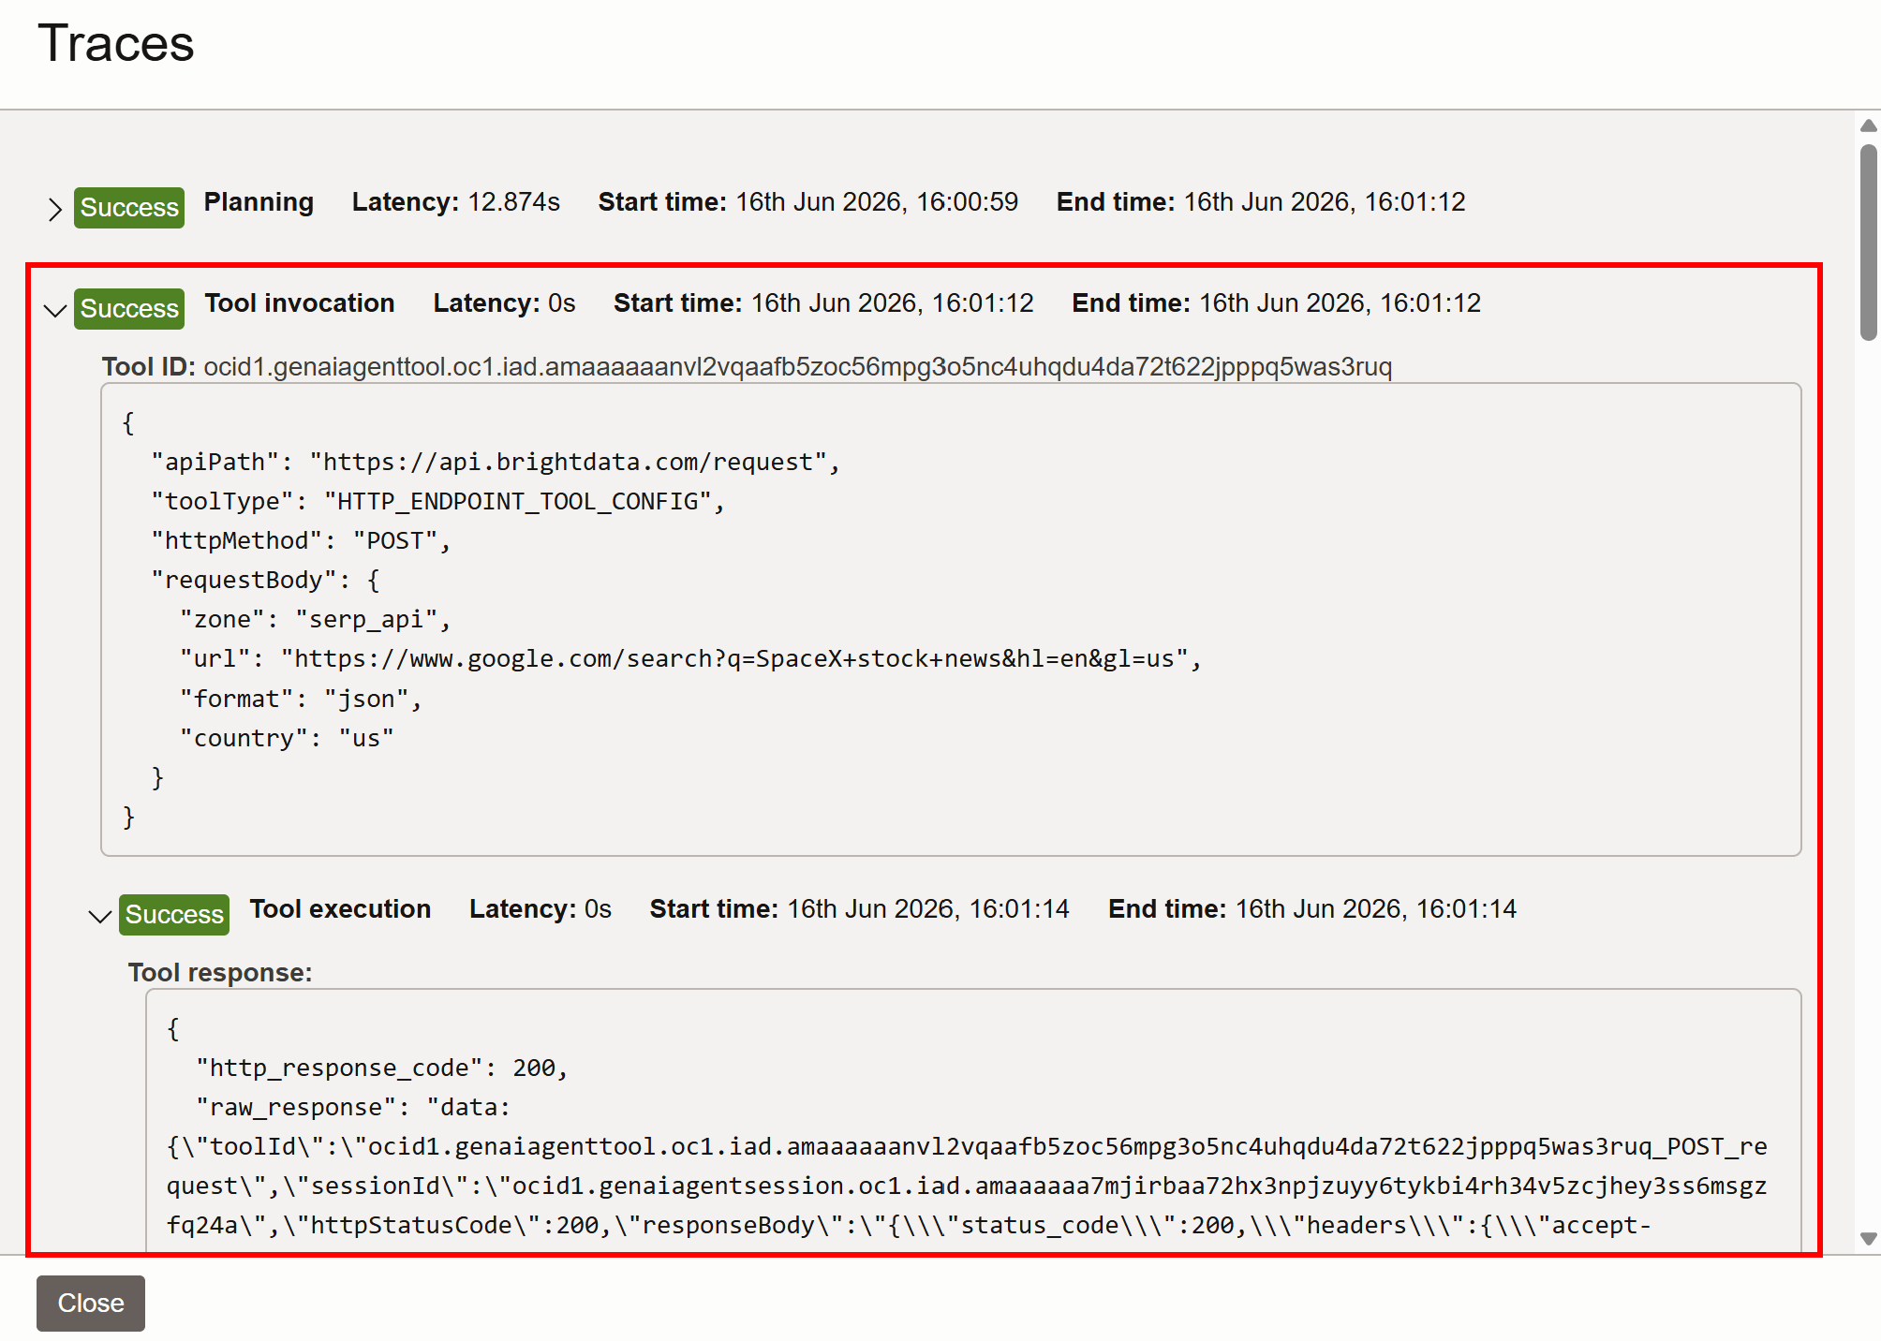The image size is (1881, 1341).
Task: Click the httpMethod POST line
Action: tap(302, 540)
